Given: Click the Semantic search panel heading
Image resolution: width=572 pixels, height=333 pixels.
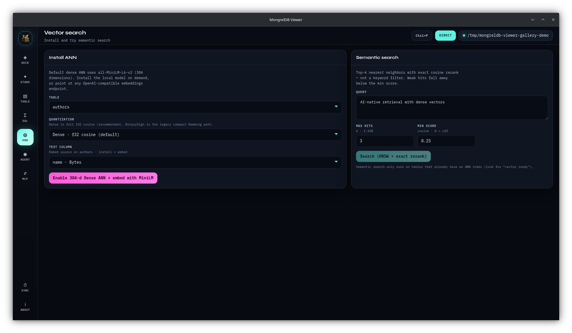Looking at the screenshot, I should point(377,57).
